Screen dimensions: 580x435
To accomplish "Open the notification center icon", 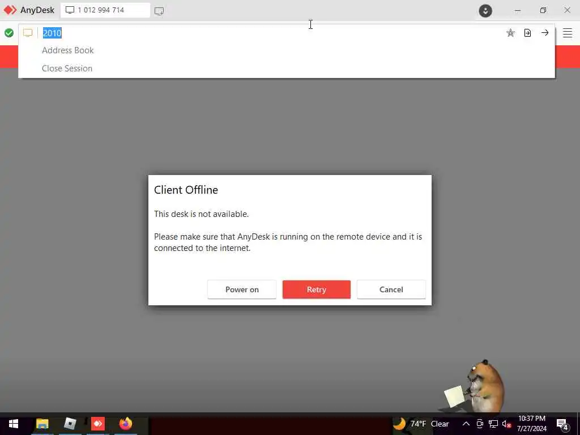I will tap(562, 425).
